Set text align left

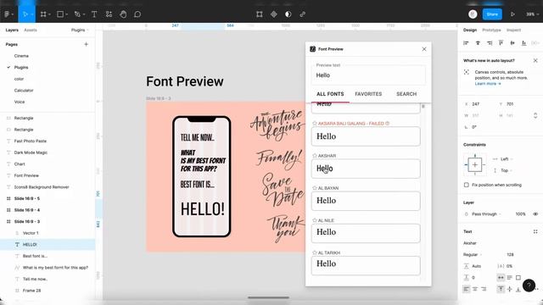tap(467, 289)
